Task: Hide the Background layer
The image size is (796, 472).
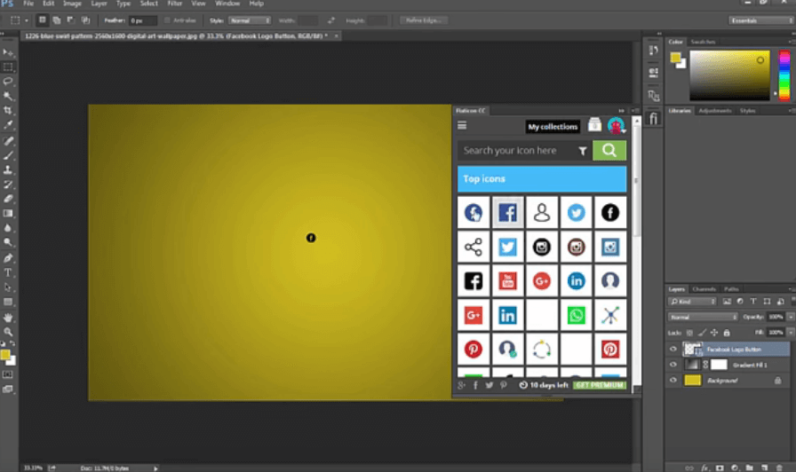Action: pyautogui.click(x=673, y=381)
